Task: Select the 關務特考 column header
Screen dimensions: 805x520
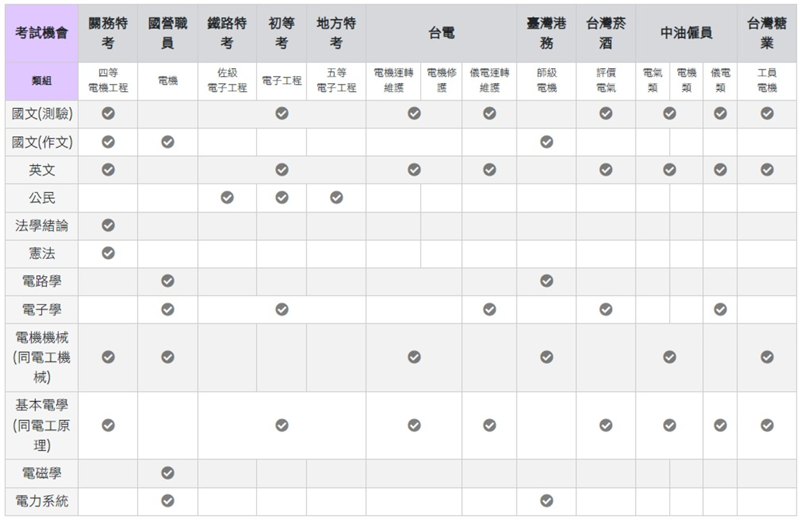Action: click(x=108, y=34)
